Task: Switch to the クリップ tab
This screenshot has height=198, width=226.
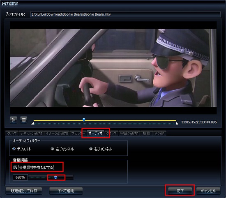Action: click(12, 134)
